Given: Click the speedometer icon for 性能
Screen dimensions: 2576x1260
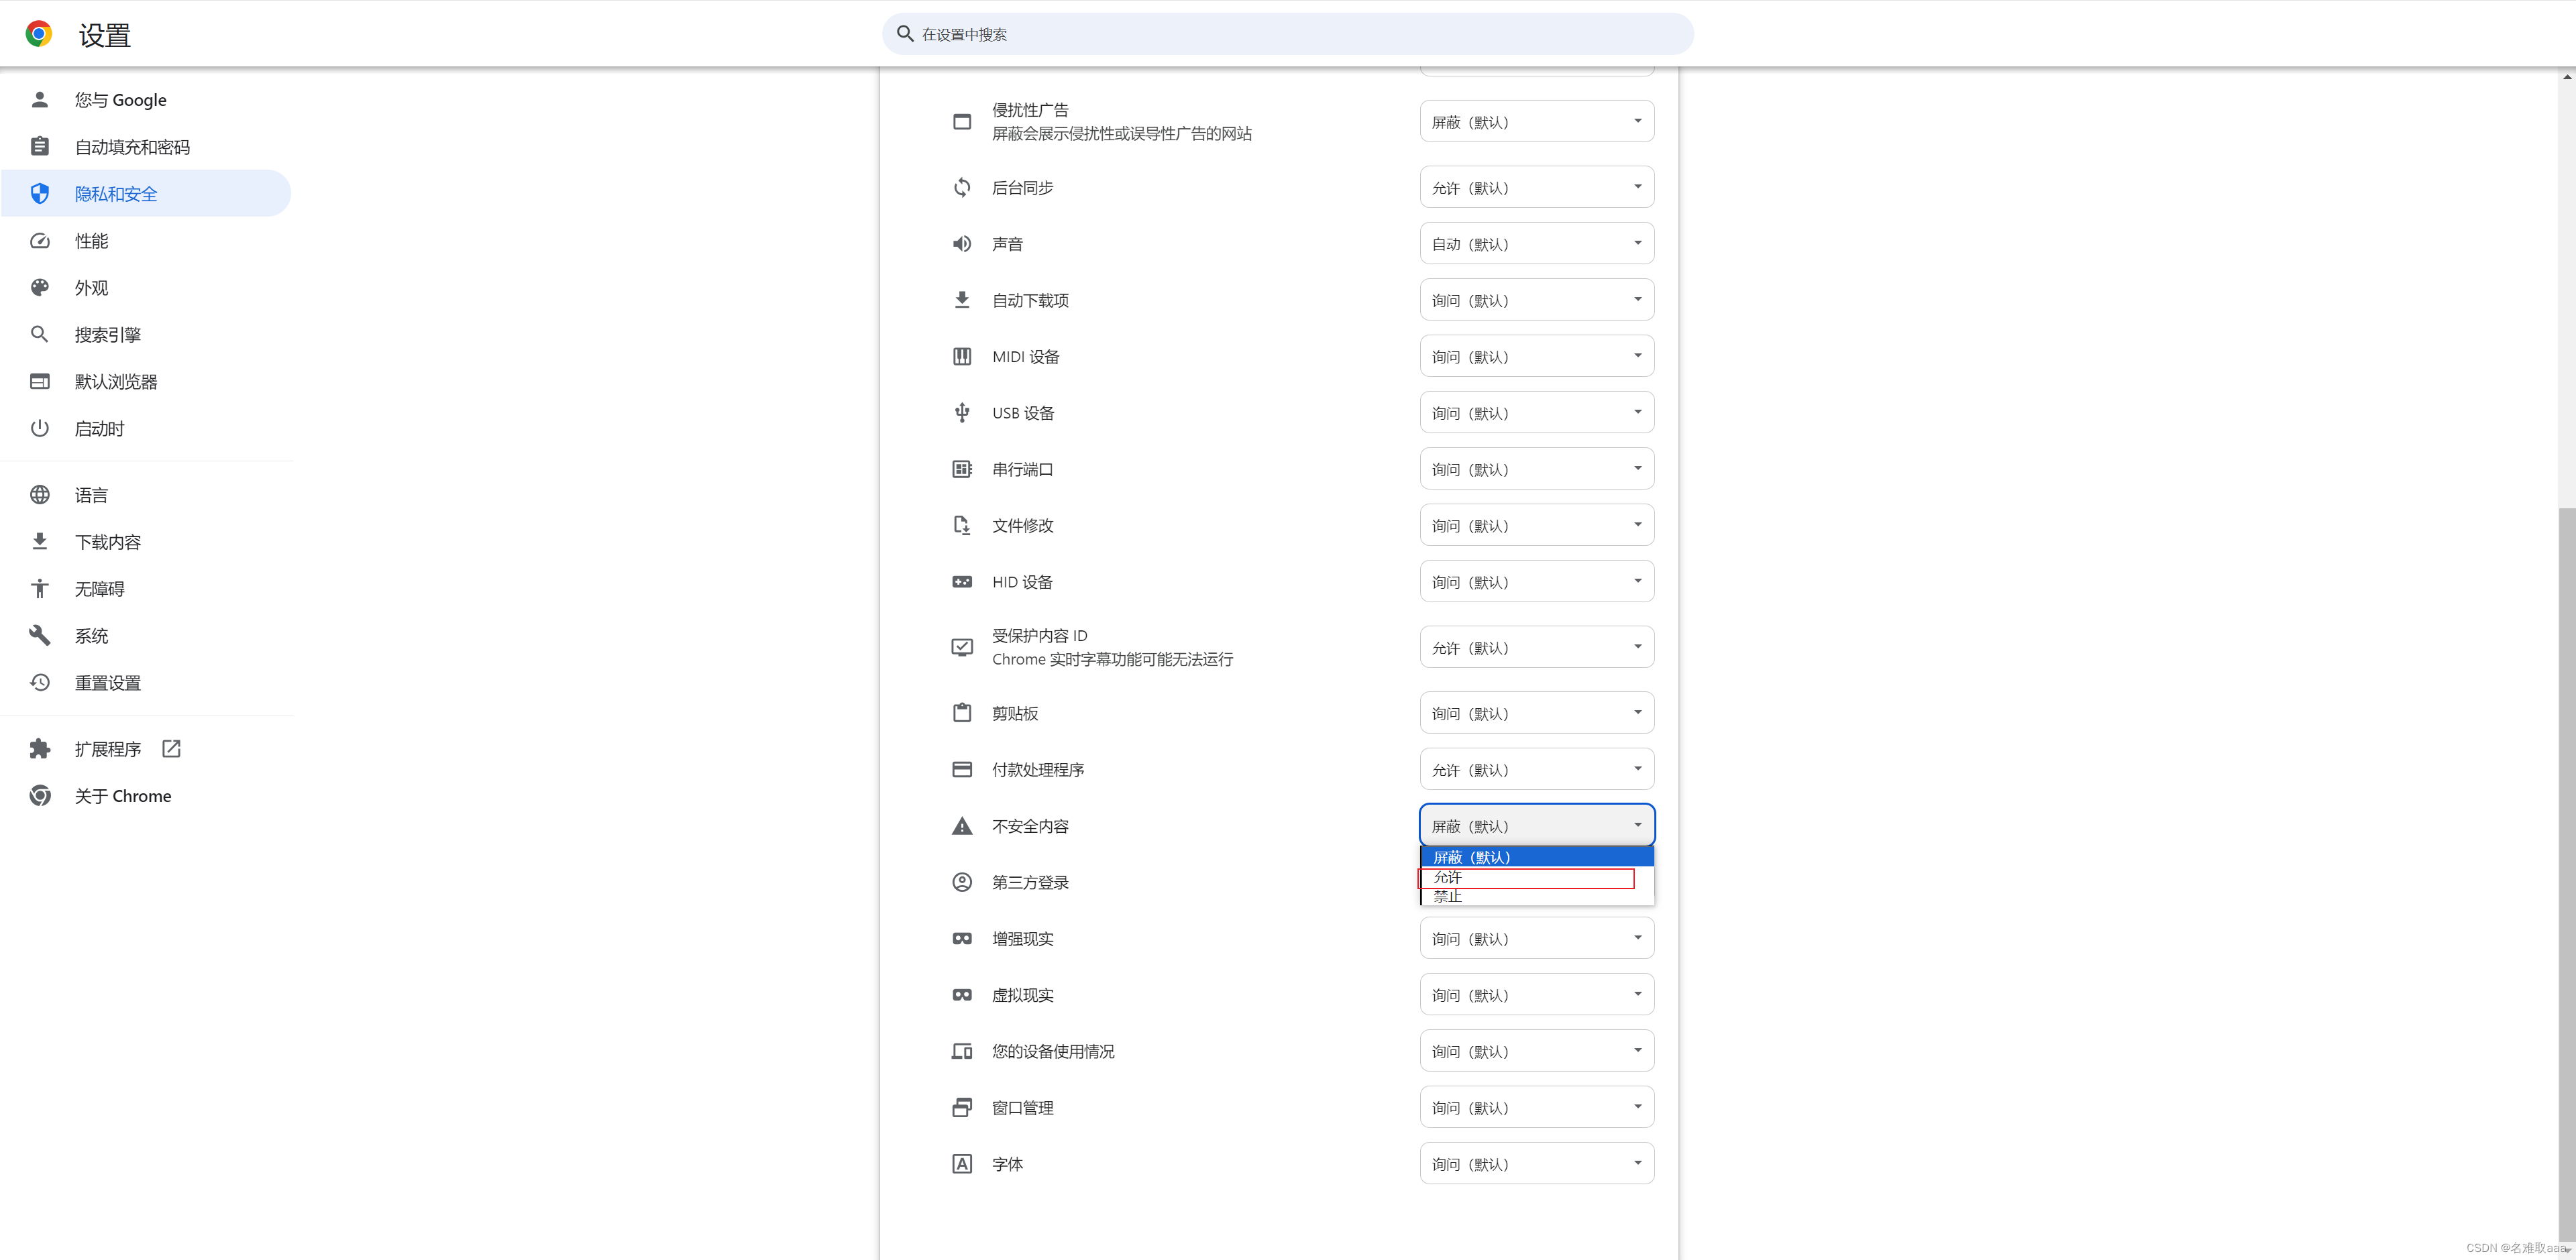Looking at the screenshot, I should coord(40,241).
